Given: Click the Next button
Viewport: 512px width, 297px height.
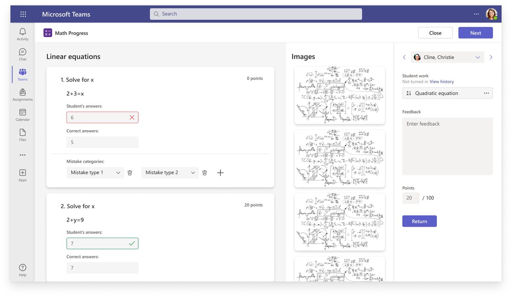Looking at the screenshot, I should click(x=475, y=33).
